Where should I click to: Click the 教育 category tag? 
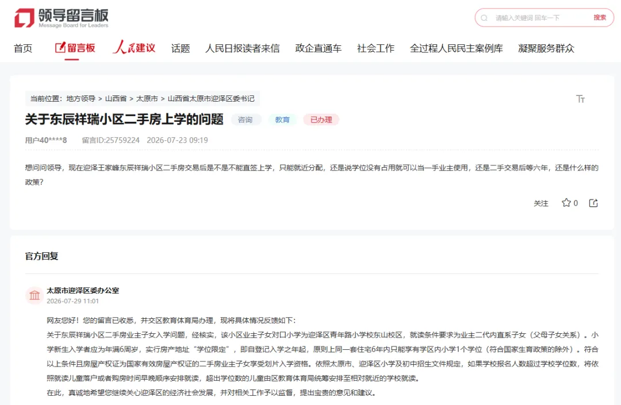282,119
